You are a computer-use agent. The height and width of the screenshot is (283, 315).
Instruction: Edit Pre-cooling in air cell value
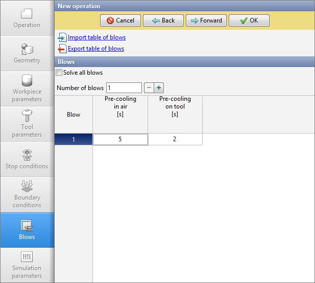pos(120,139)
